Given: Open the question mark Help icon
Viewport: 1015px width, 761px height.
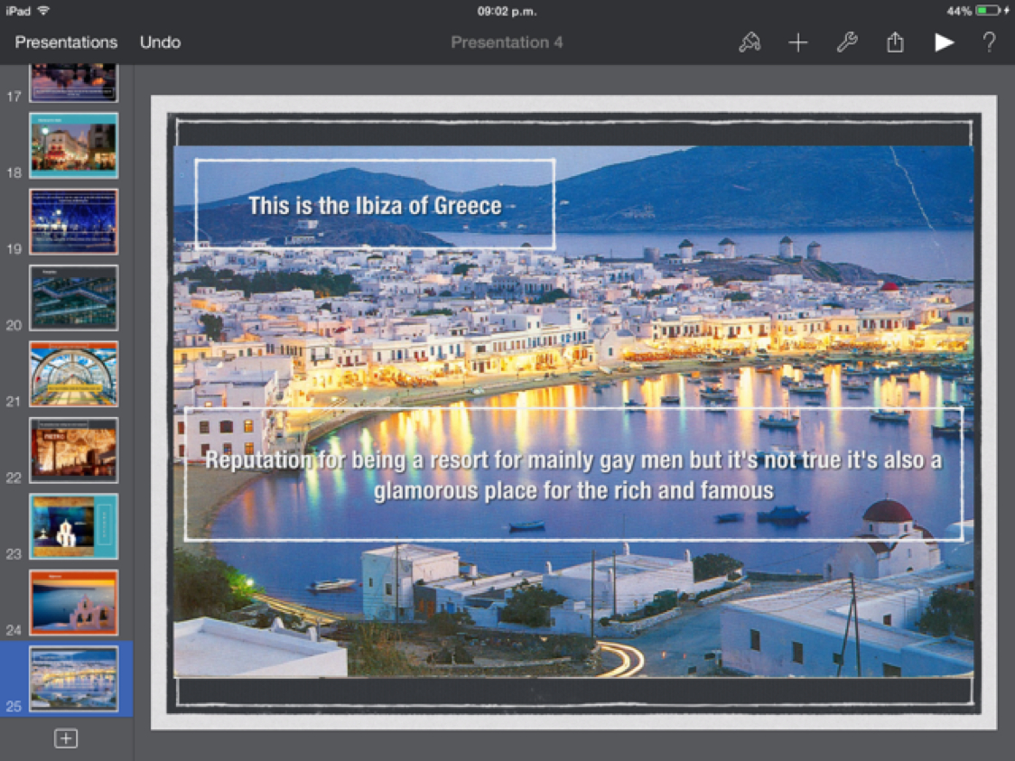Looking at the screenshot, I should tap(990, 42).
